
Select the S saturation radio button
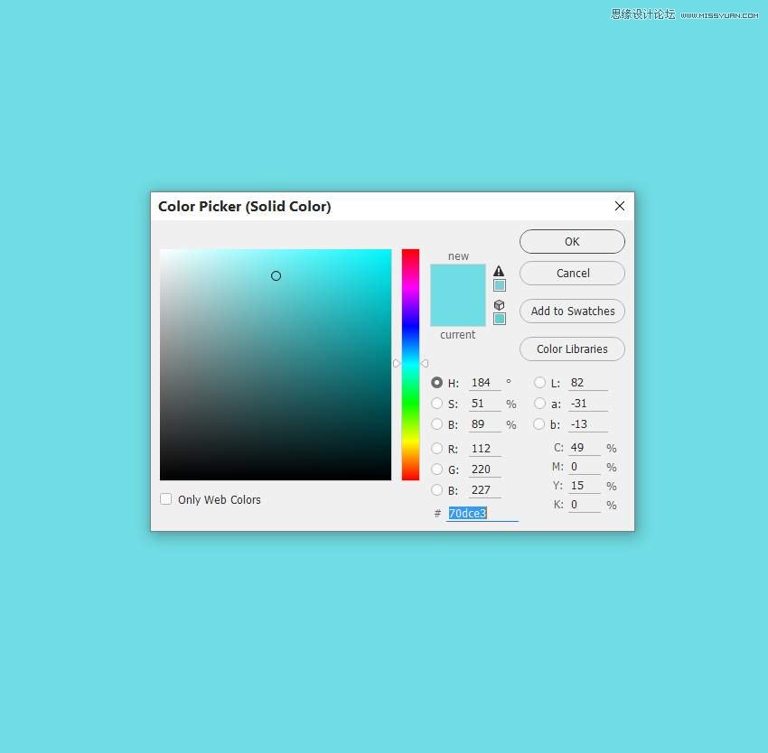coord(437,404)
